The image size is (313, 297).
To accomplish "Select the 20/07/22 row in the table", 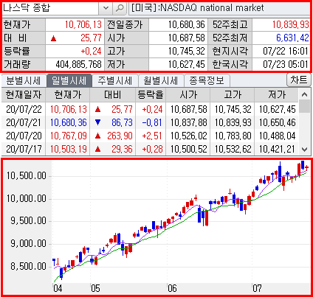I will (150, 109).
